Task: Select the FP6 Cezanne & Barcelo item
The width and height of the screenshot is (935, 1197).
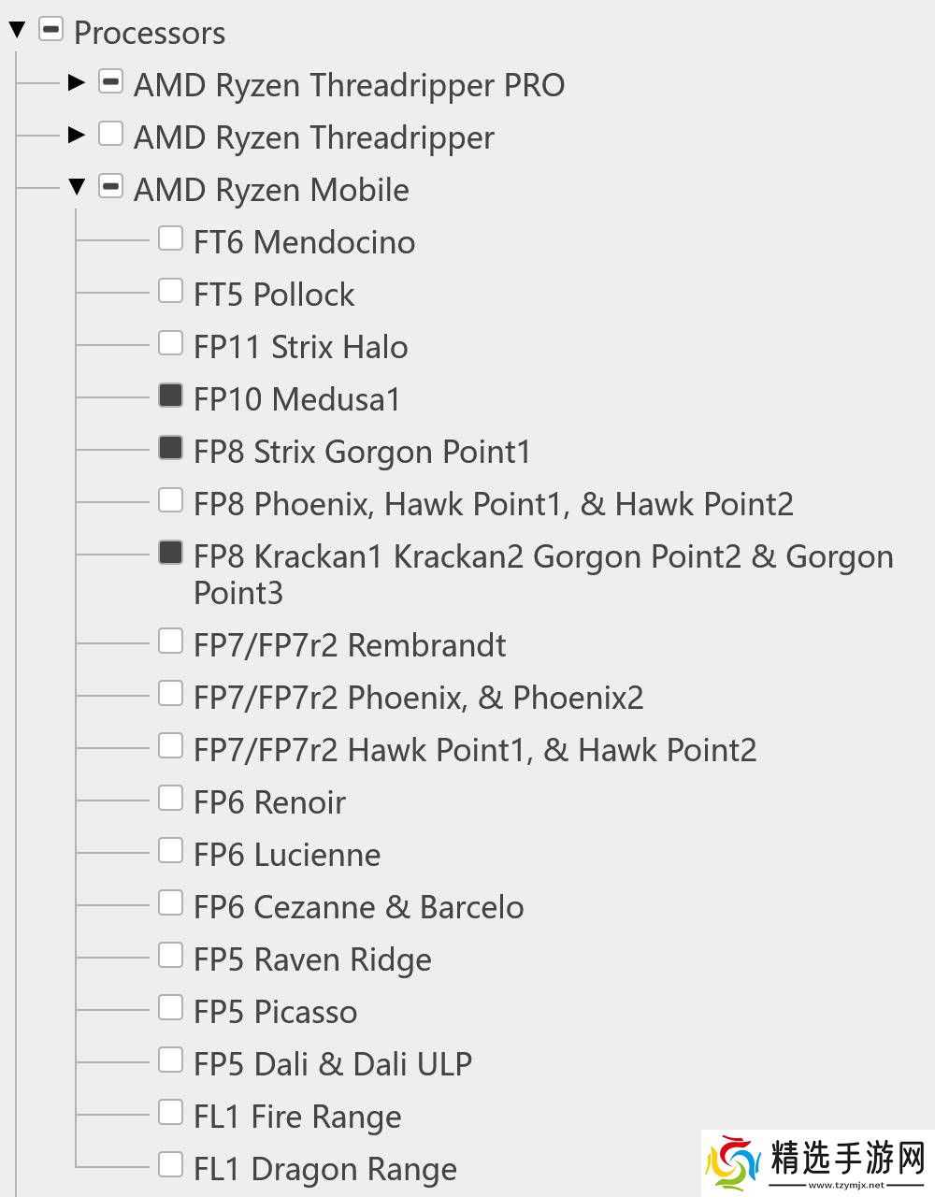Action: [358, 907]
